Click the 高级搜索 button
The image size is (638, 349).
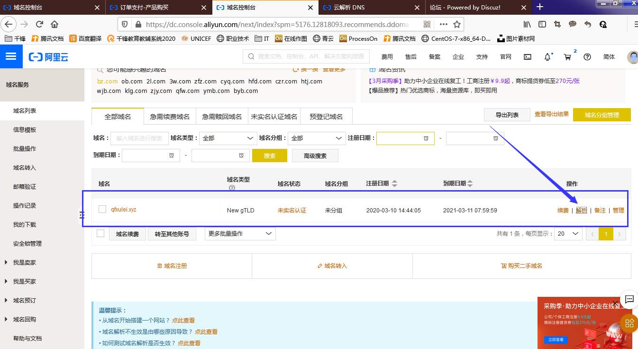coord(315,156)
